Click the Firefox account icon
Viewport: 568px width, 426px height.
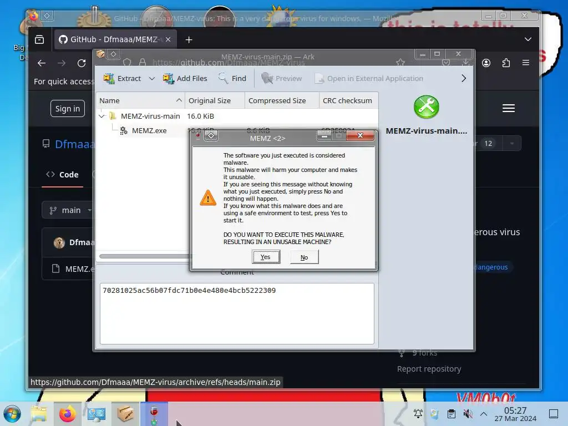[486, 63]
